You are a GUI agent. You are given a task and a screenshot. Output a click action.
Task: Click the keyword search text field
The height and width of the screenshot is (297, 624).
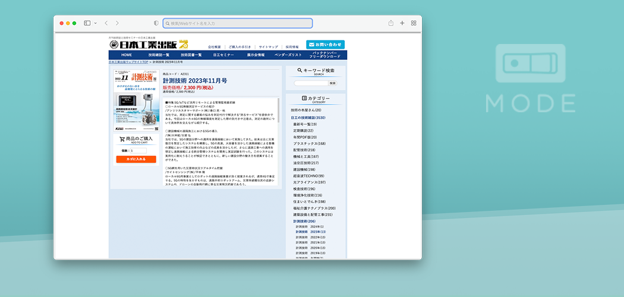[310, 83]
